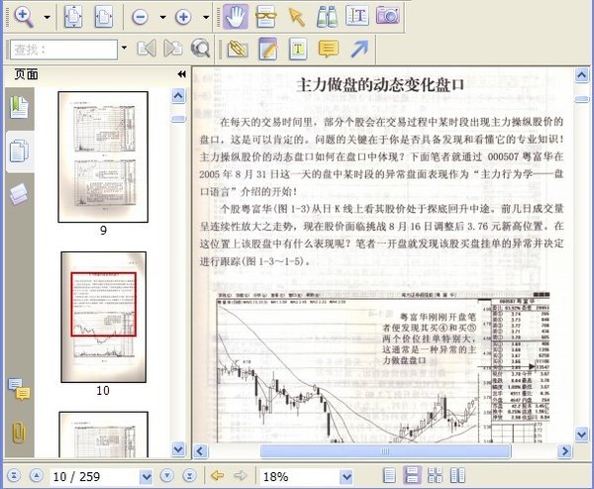Select the partially visible page 11 thumbnail
This screenshot has width=594, height=489.
[x=103, y=435]
